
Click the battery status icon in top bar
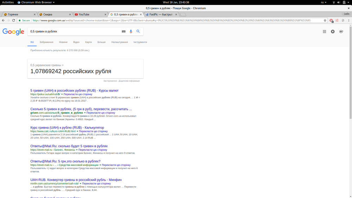[344, 2]
